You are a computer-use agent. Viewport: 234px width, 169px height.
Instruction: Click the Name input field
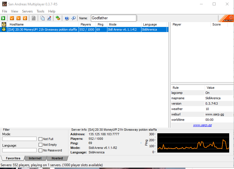coord(113,18)
